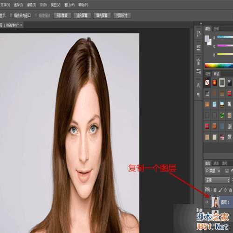The width and height of the screenshot is (233, 233).
Task: Hide the copied layer using eye icon
Action: coord(207,202)
